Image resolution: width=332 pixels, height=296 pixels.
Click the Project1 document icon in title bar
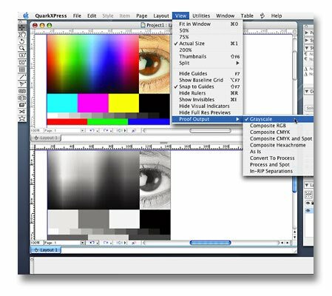[x=143, y=25]
